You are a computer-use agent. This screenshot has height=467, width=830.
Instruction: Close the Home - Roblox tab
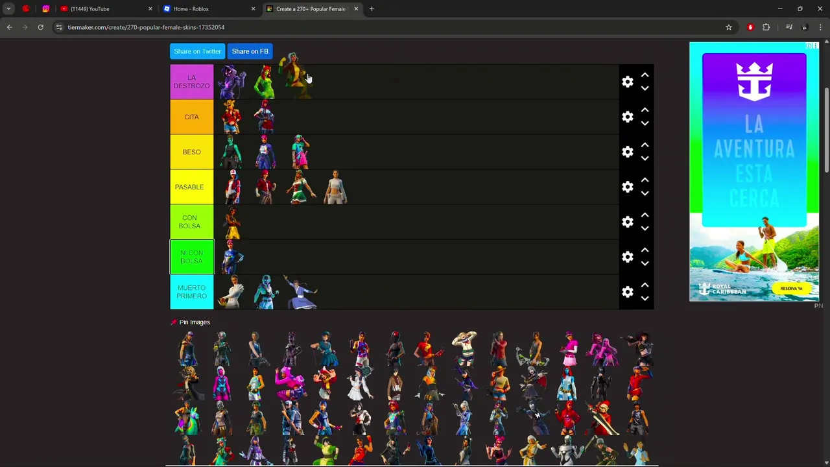click(253, 9)
